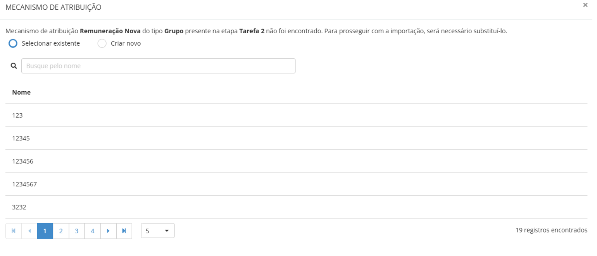The image size is (597, 256).
Task: Go to next page arrow
Action: click(x=108, y=231)
